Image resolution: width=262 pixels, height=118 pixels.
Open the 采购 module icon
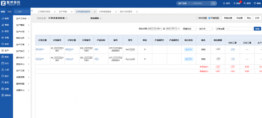pos(3,38)
